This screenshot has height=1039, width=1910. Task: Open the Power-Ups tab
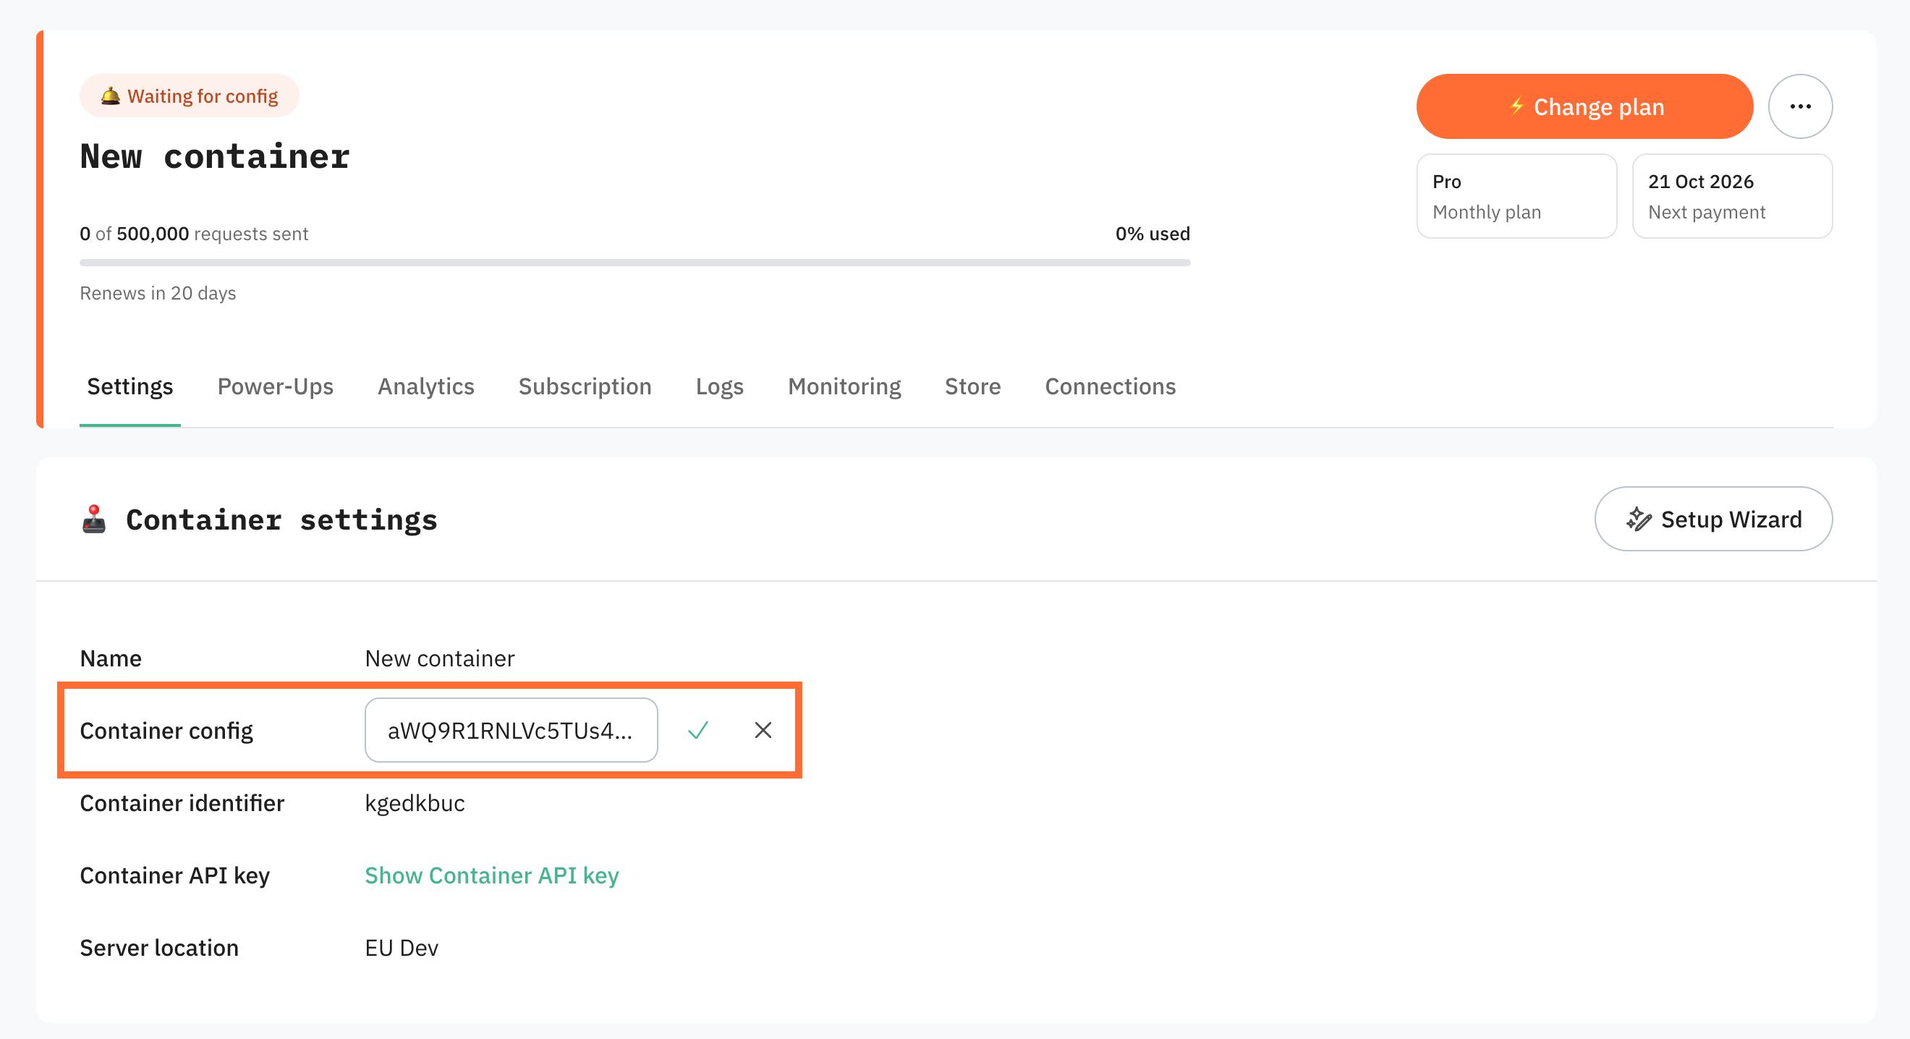pos(275,386)
